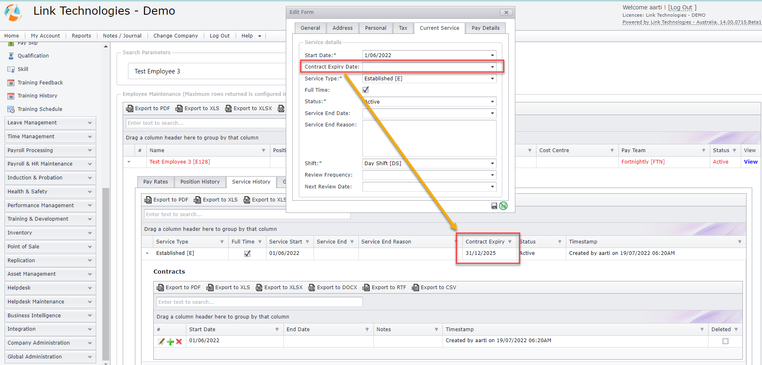Open the Help menu
Screen dimensions: 762x365
[x=251, y=36]
